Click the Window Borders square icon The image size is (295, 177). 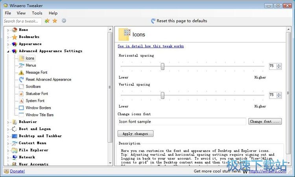tap(21, 108)
